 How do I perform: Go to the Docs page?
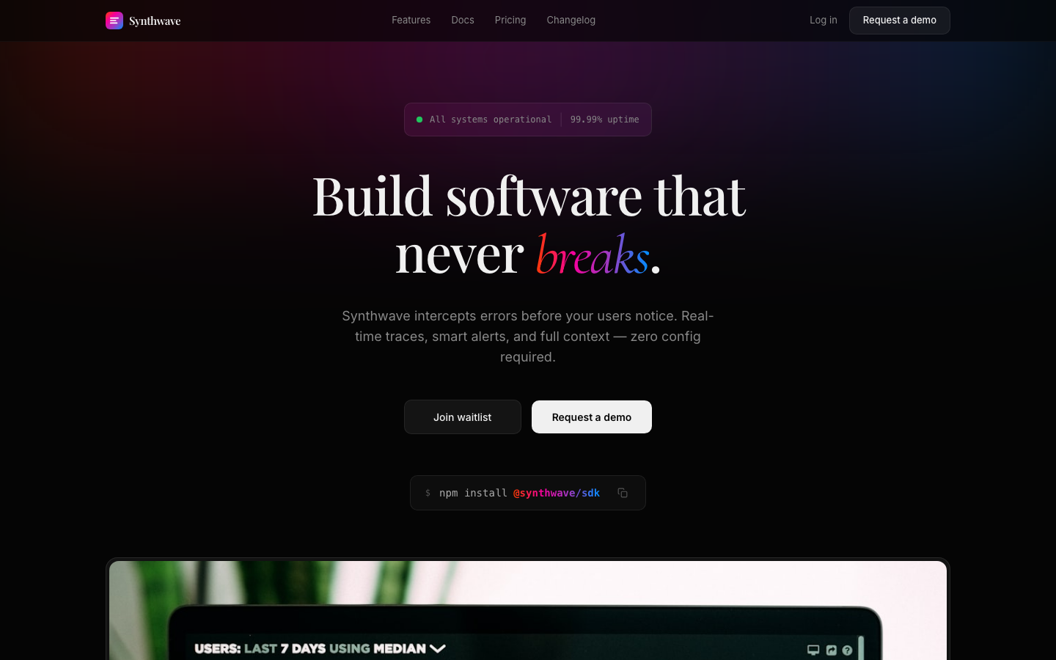(x=463, y=21)
